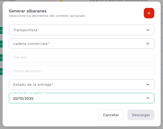Click the subtitle text Seleccione los elementos
The image size is (163, 129).
47,16
